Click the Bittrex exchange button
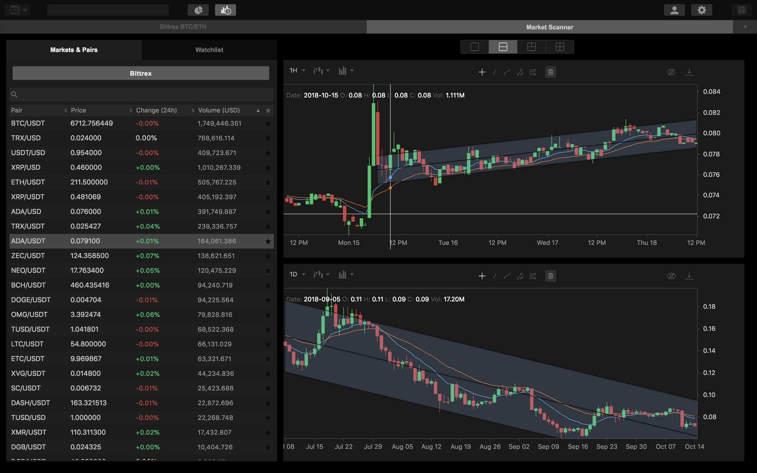This screenshot has width=757, height=473. coord(140,73)
